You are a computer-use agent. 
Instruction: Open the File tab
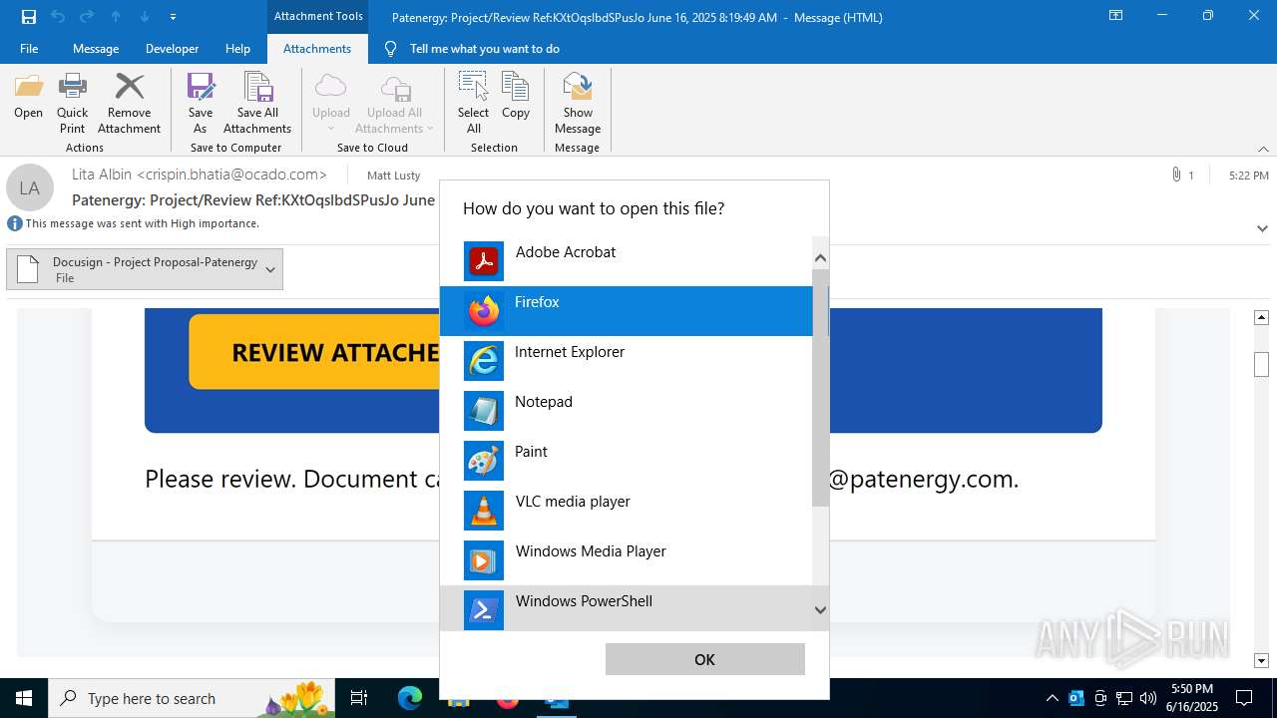(x=29, y=48)
